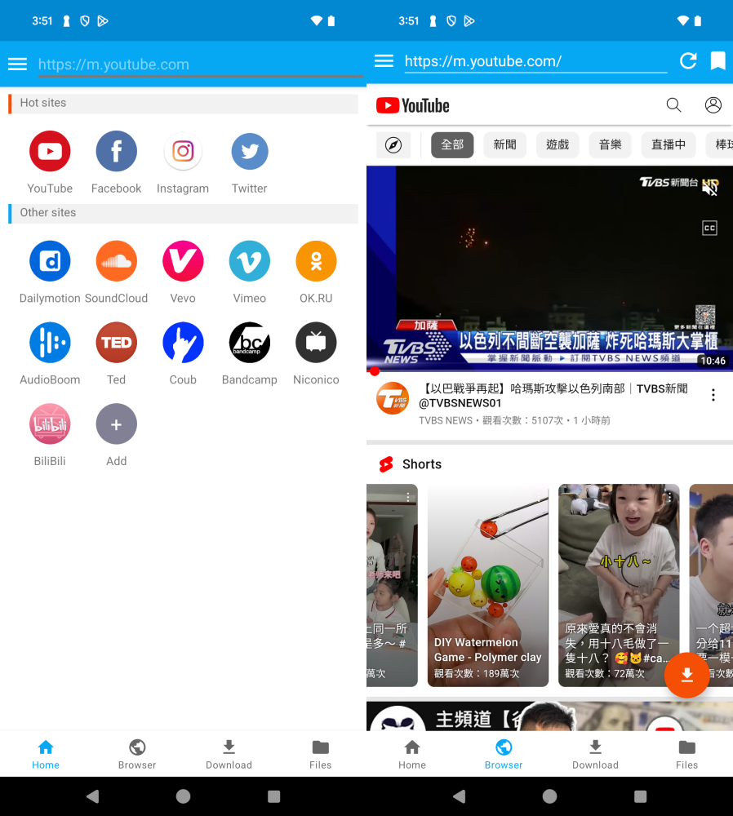Screen dimensions: 733x816
Task: Switch to Files tab on the left screen
Action: [320, 754]
